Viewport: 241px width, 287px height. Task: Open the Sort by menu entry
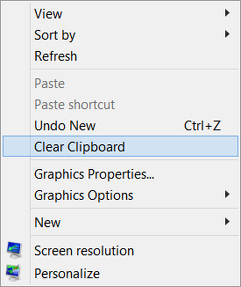55,35
